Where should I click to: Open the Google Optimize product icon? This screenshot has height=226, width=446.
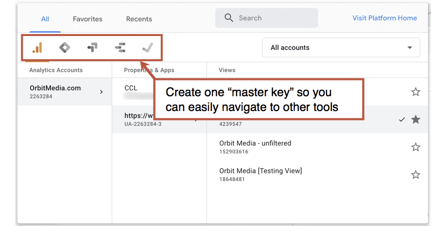(x=92, y=47)
